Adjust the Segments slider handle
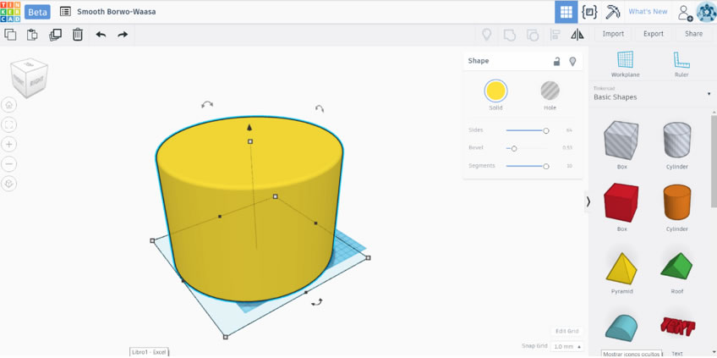717x358 pixels. pyautogui.click(x=546, y=166)
